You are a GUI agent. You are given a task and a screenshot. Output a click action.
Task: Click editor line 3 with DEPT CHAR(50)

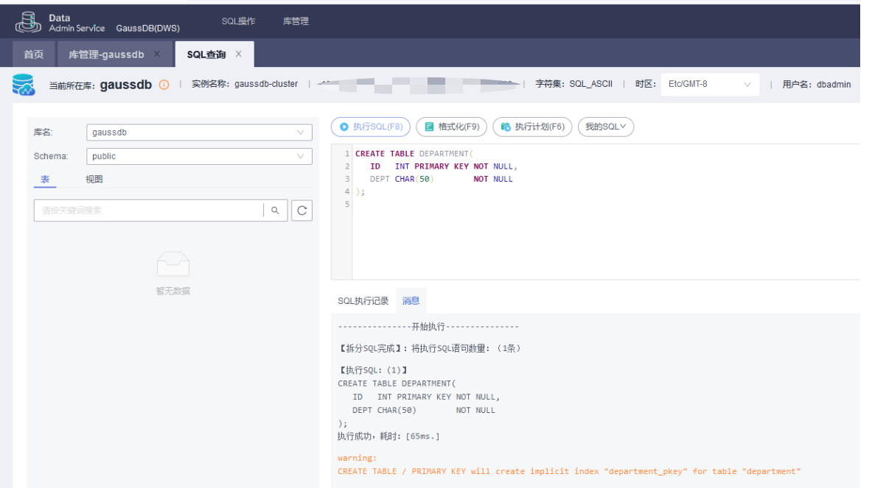(442, 180)
